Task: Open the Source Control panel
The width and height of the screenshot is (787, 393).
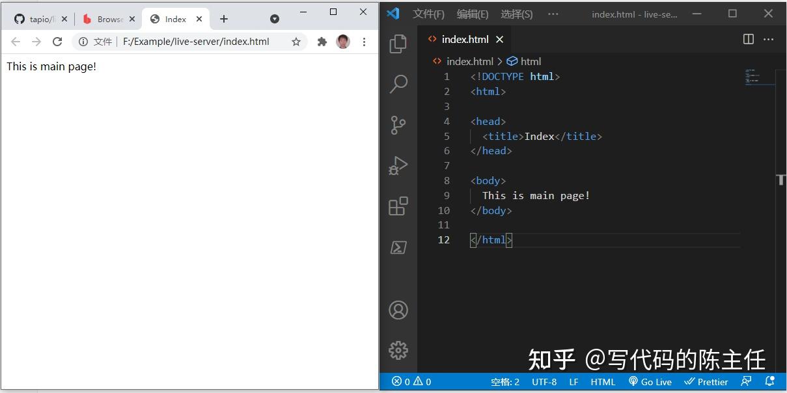Action: [398, 125]
